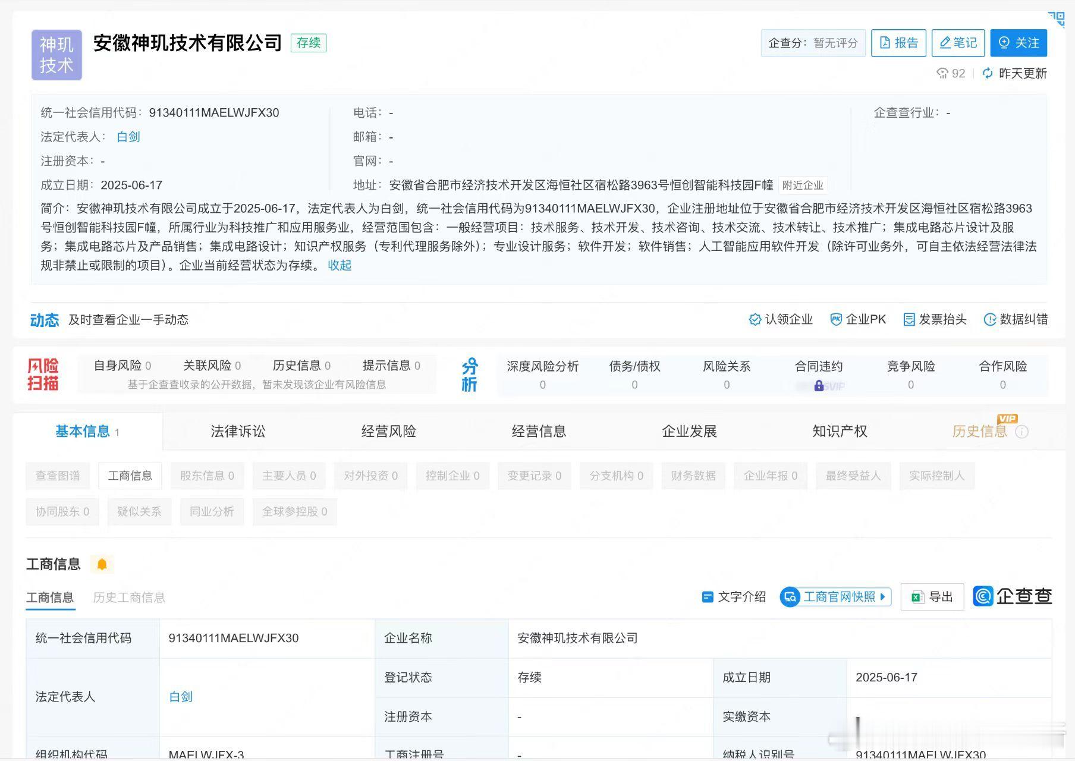Select 实际控制人 chip
1075x761 pixels.
click(937, 476)
